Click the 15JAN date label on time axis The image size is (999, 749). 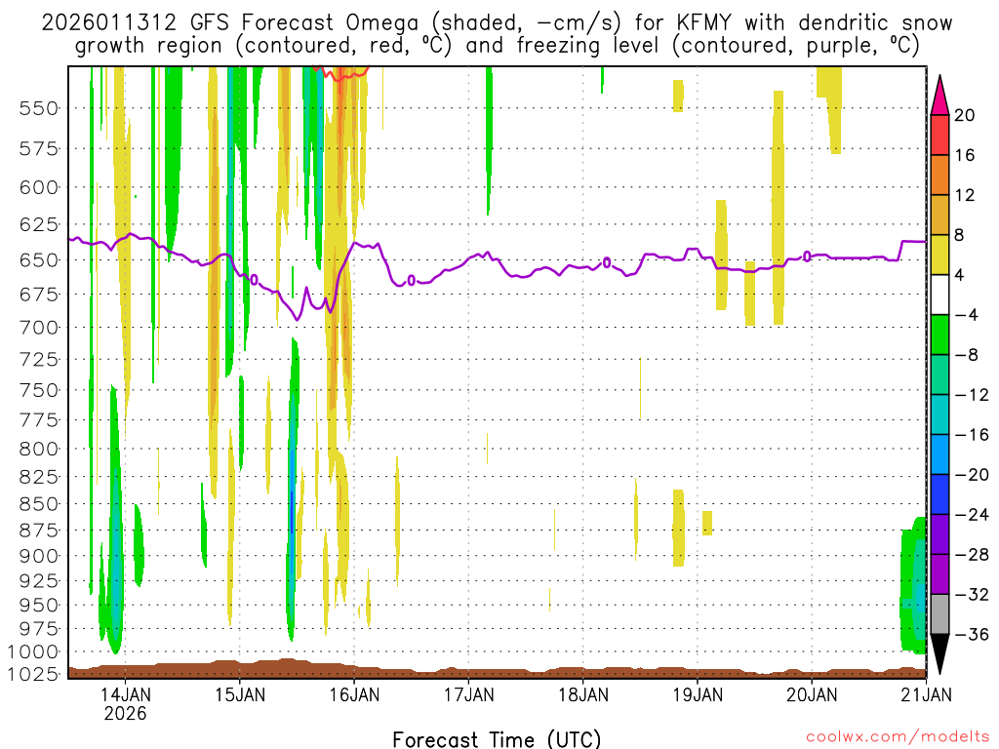click(240, 694)
